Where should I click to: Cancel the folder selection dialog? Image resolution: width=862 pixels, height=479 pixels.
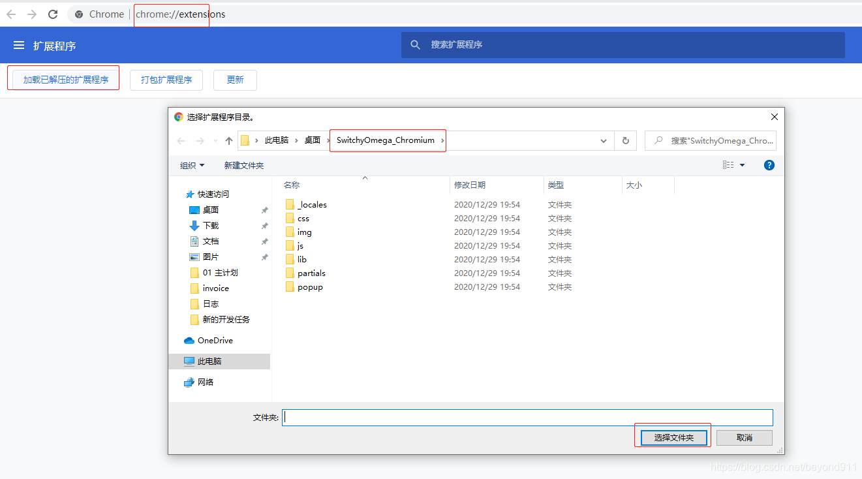(x=745, y=437)
